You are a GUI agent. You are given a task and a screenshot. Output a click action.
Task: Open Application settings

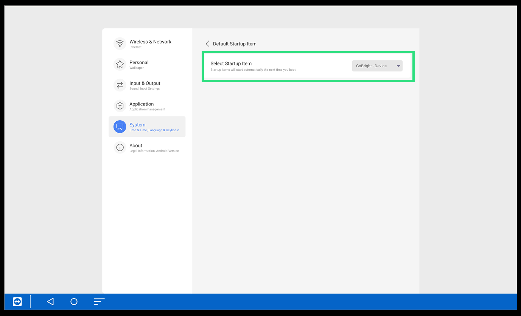pos(147,106)
